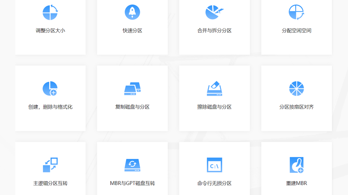Viewport: 348px width, 195px height.
Task: Click the 合并与拆分分区 icon
Action: [215, 12]
